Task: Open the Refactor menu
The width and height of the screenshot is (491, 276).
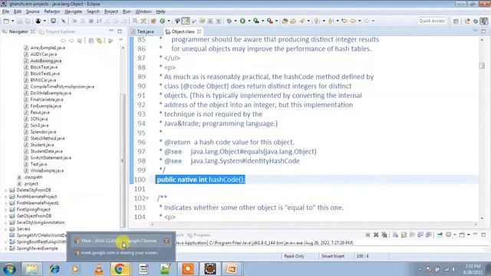Action: (x=52, y=11)
